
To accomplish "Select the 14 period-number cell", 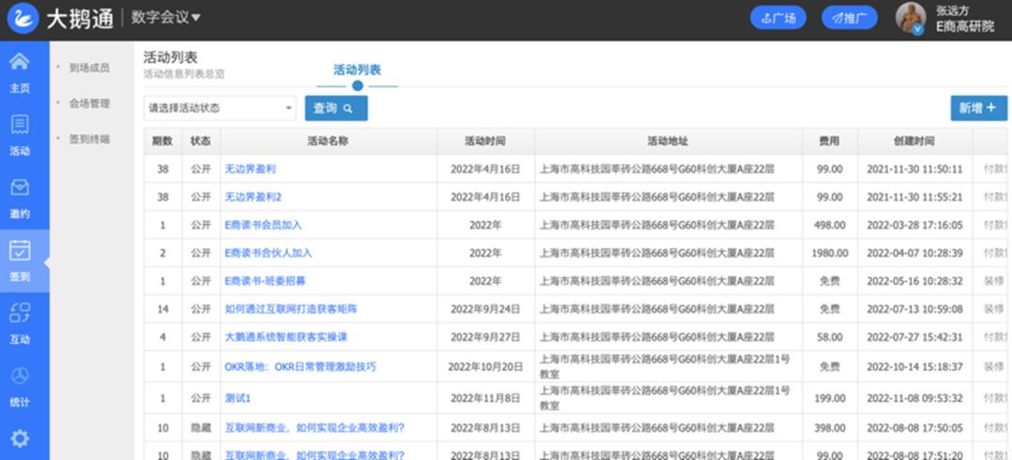I will [163, 309].
